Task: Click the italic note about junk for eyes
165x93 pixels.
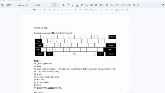Action: pyautogui.click(x=87, y=69)
